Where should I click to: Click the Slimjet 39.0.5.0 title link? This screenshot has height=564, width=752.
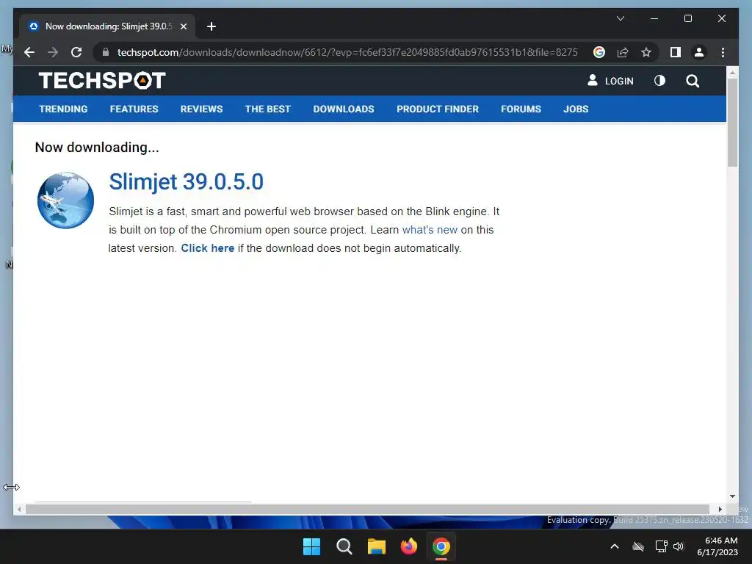pyautogui.click(x=186, y=182)
